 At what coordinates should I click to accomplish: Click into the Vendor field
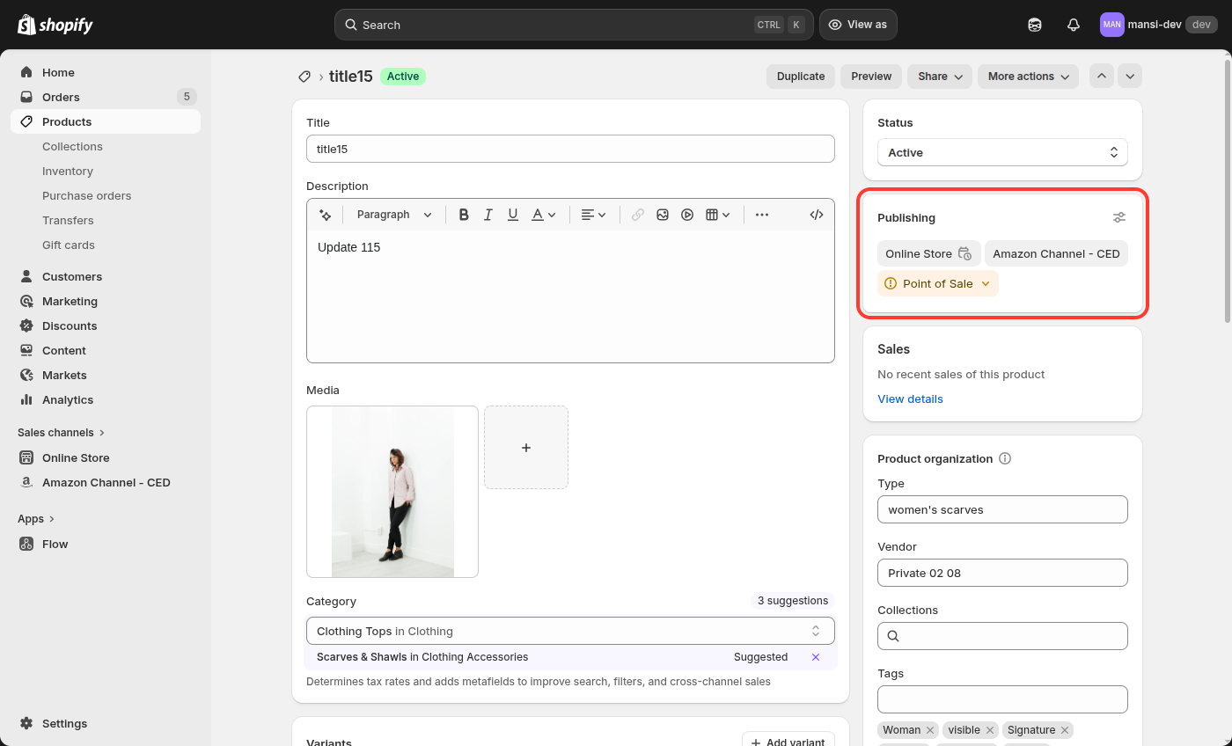point(1002,573)
